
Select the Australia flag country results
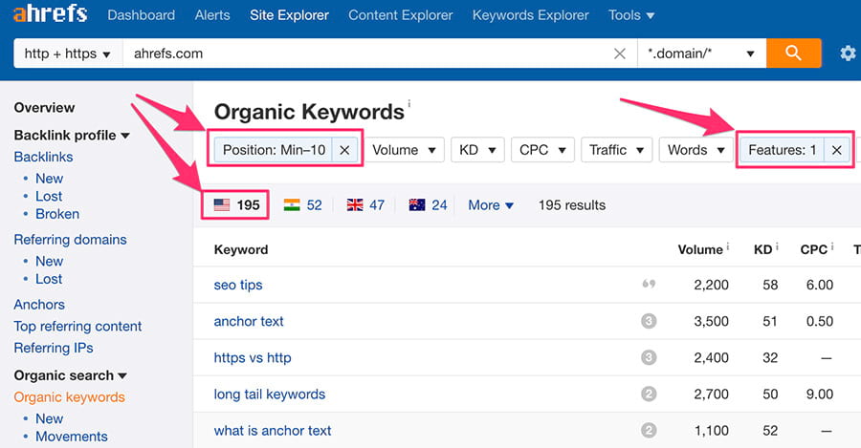(x=428, y=204)
